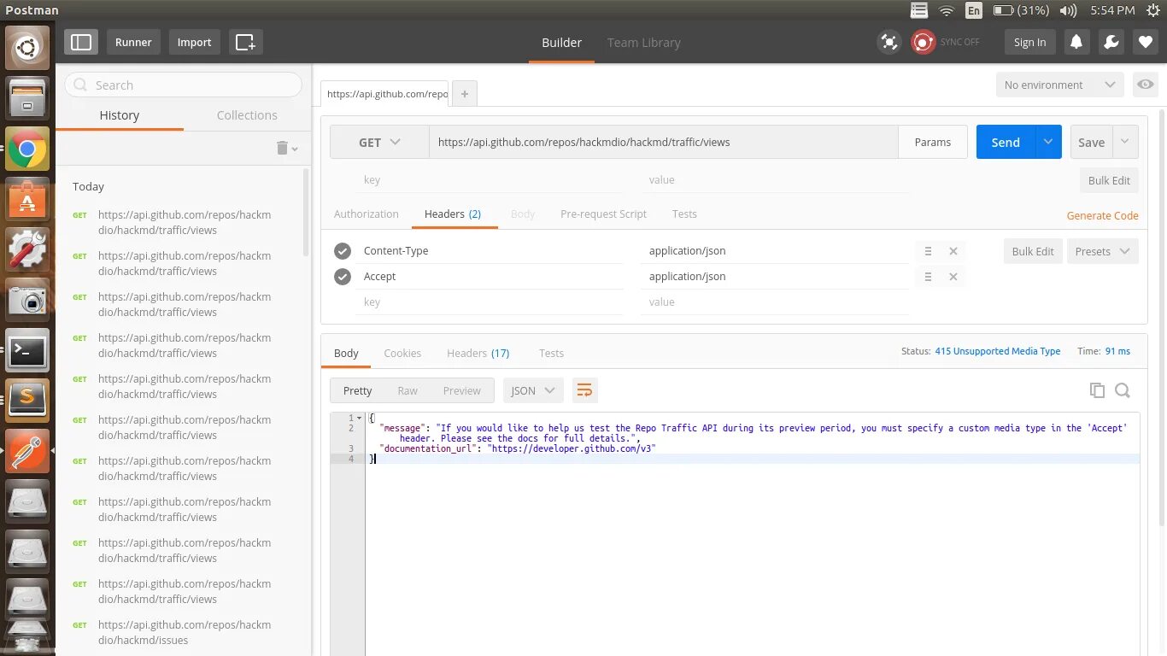
Task: Click the history sidebar scrollbar
Action: point(307,212)
